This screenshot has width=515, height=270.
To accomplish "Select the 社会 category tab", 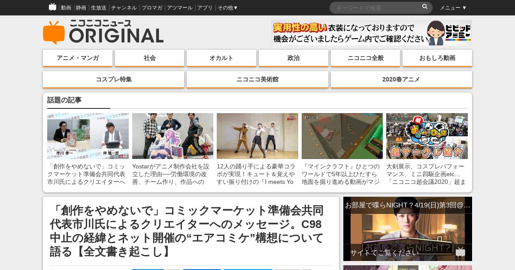I will (150, 58).
